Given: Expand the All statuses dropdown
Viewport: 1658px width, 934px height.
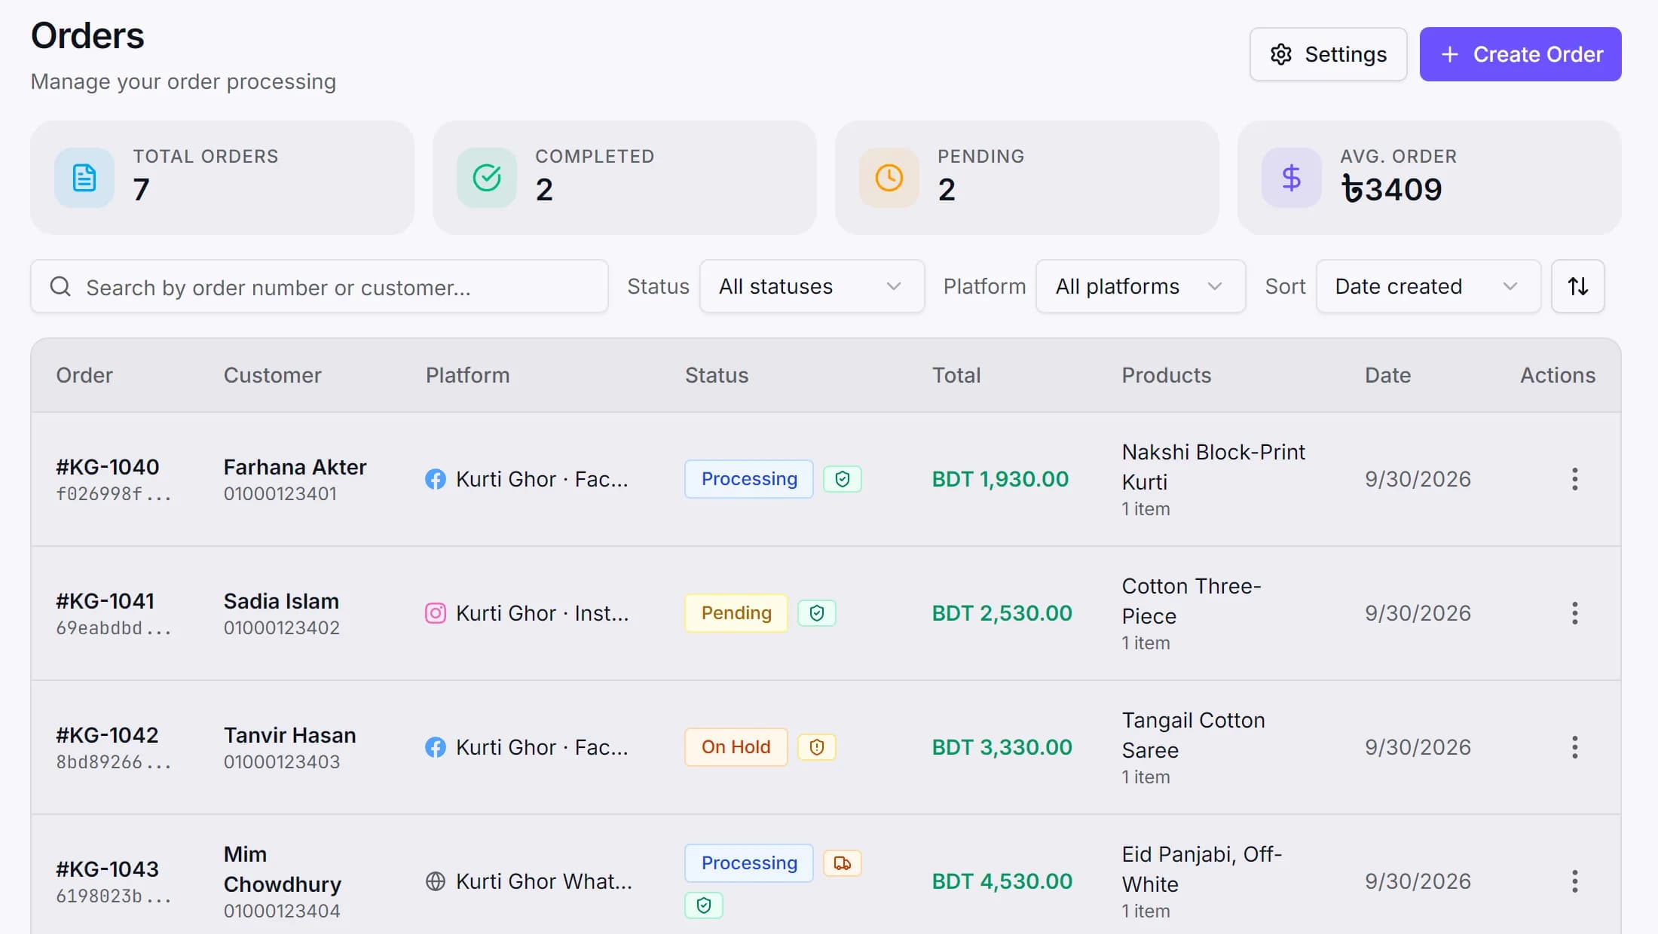Looking at the screenshot, I should click(x=812, y=286).
